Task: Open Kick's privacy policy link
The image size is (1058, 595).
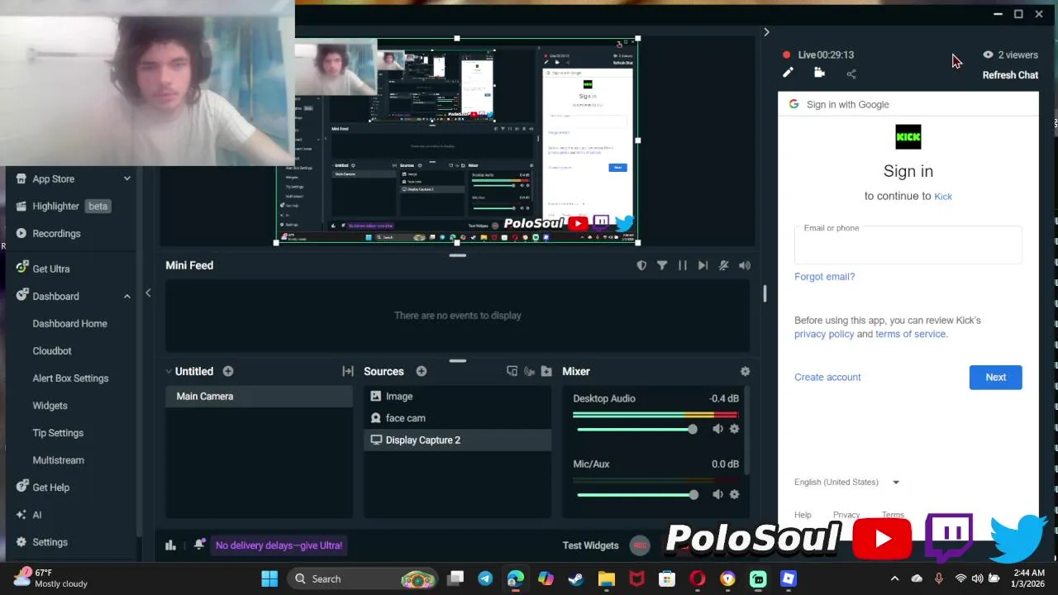Action: 824,334
